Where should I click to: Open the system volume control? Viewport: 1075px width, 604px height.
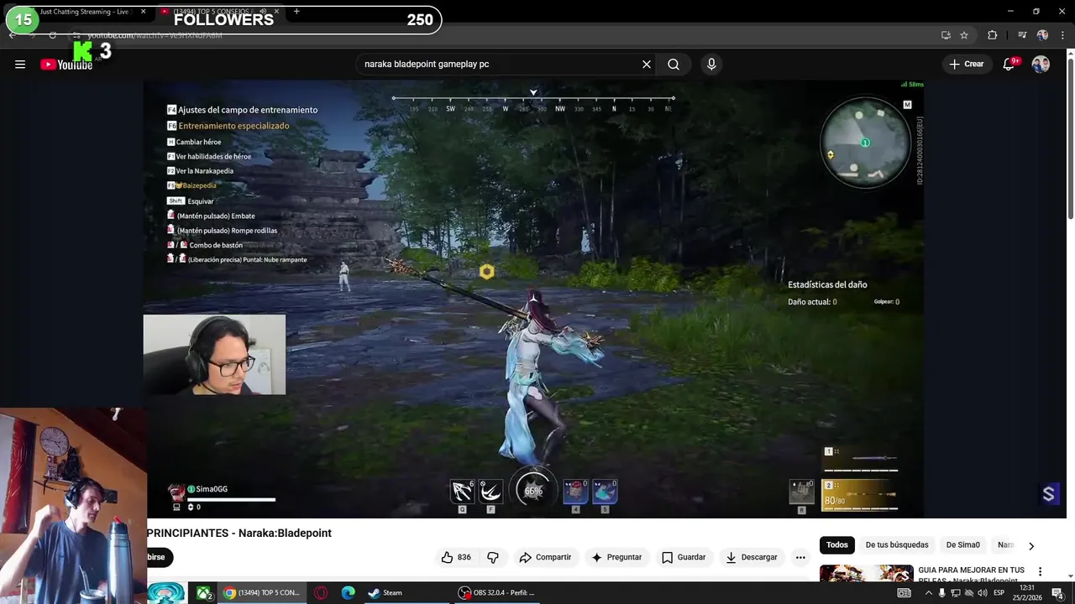pyautogui.click(x=982, y=593)
